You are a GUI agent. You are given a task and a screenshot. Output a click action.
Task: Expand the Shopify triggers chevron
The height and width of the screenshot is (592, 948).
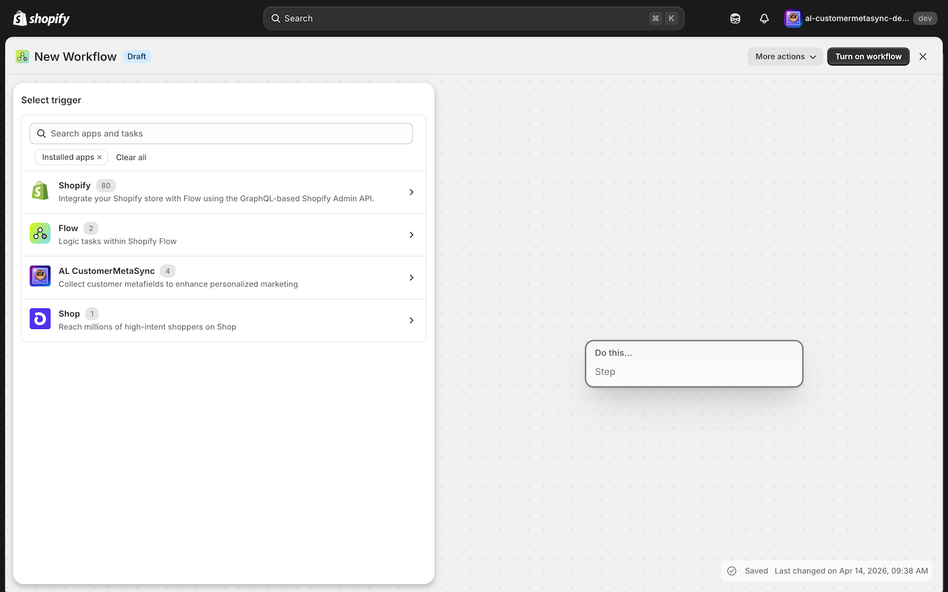[411, 192]
